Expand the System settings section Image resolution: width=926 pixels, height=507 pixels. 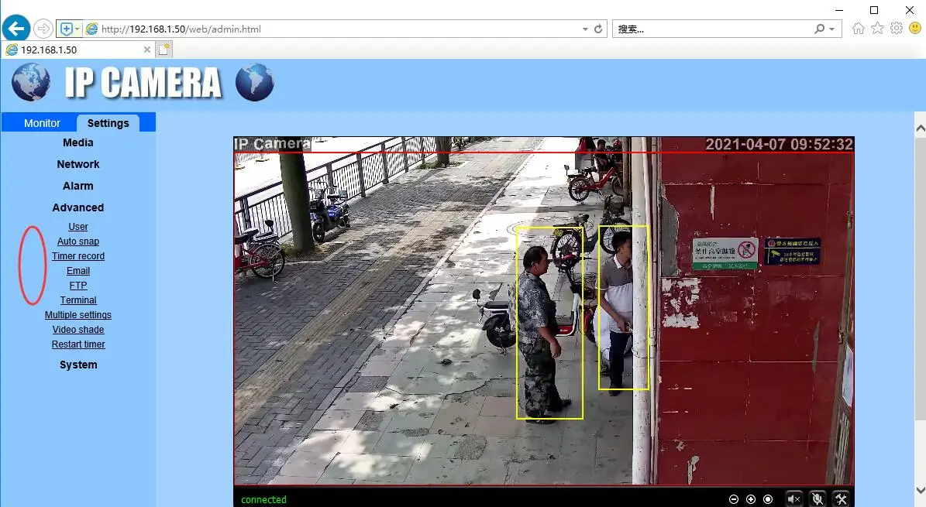tap(78, 365)
